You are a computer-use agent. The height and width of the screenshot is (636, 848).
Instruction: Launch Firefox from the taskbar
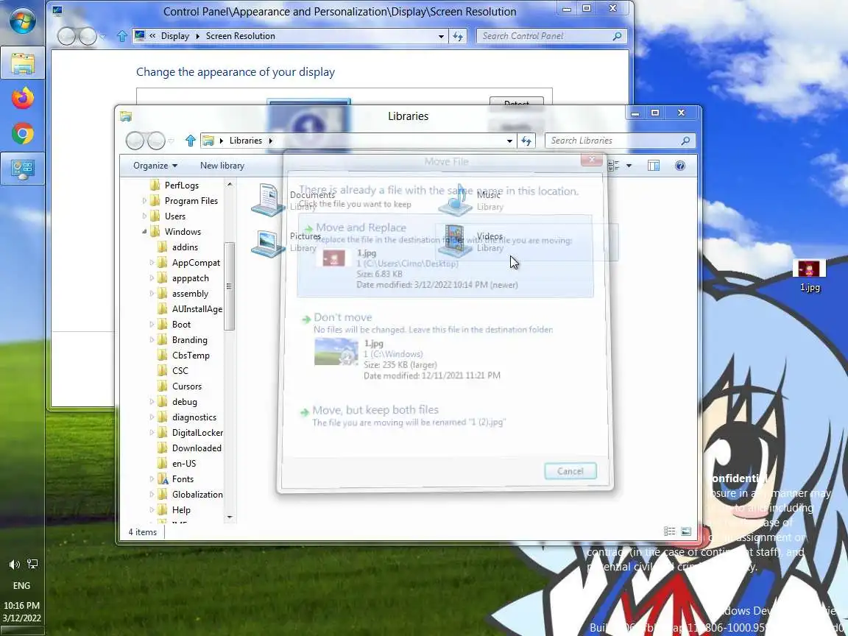[22, 99]
